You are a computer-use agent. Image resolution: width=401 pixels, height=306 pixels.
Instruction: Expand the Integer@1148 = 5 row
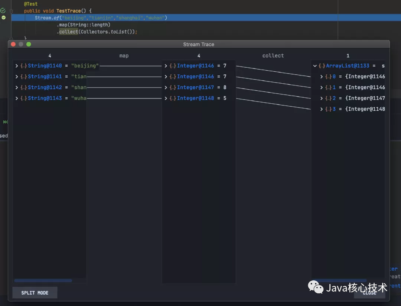[166, 98]
